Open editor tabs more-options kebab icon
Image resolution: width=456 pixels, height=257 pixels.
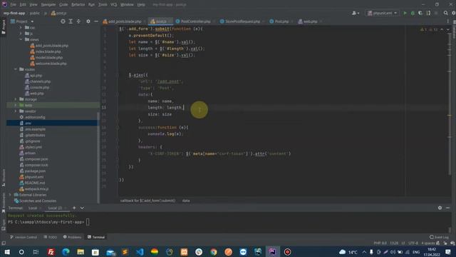click(x=448, y=21)
